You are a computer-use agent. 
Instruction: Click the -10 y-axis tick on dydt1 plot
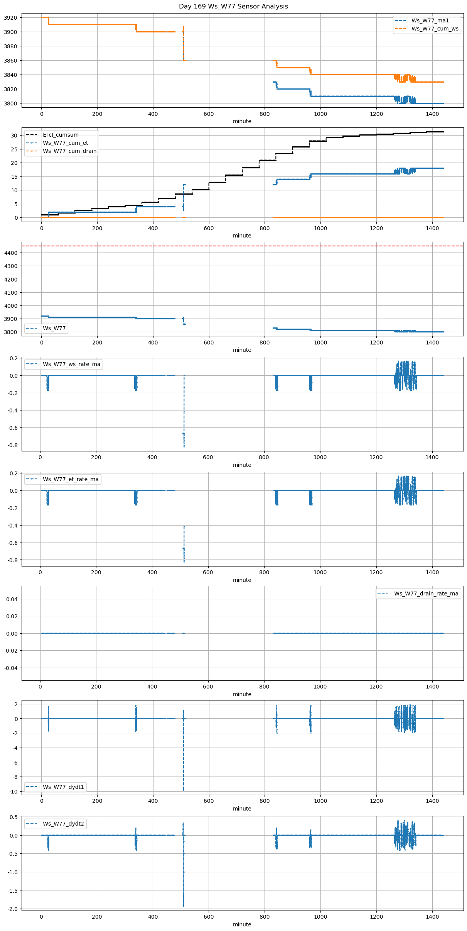click(x=13, y=791)
